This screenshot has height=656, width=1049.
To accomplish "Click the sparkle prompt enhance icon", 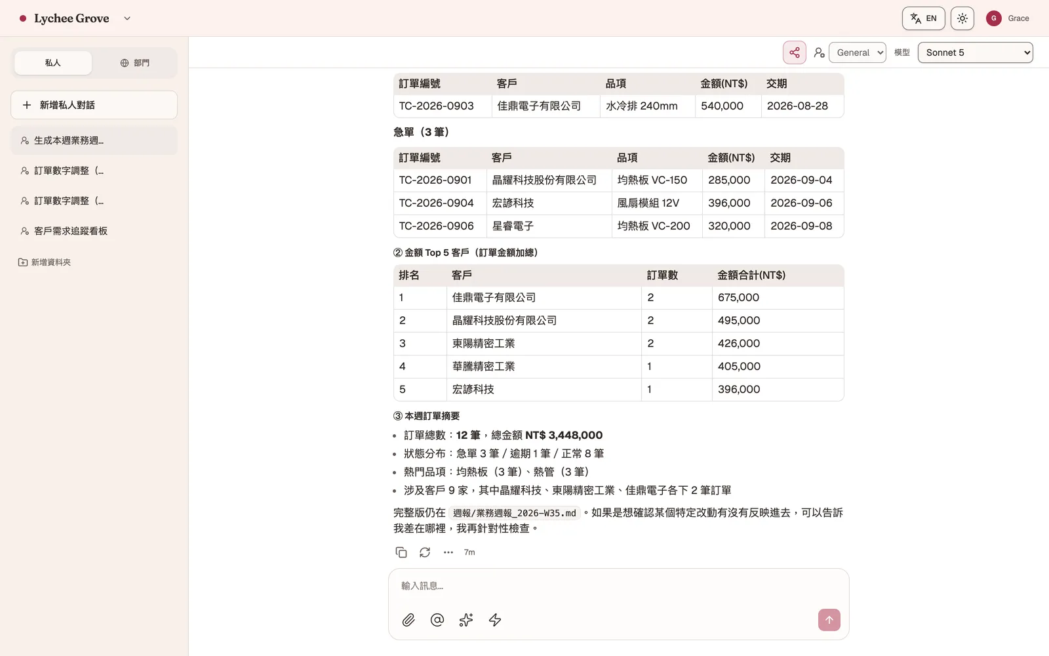I will pos(466,620).
